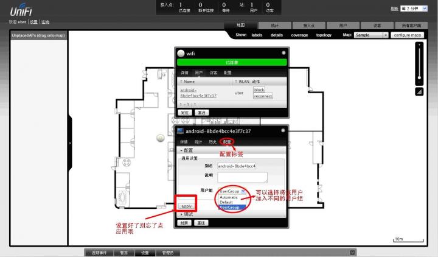Click the 注销 logout link under logo

click(45, 22)
